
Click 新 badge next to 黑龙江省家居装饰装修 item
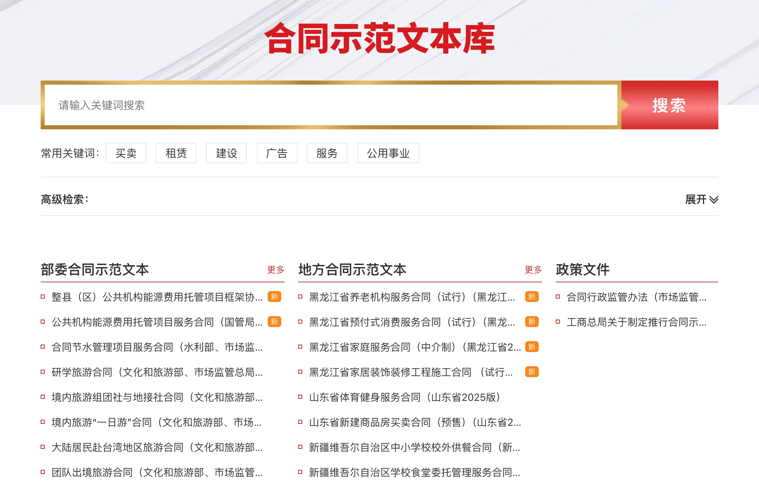tap(532, 372)
